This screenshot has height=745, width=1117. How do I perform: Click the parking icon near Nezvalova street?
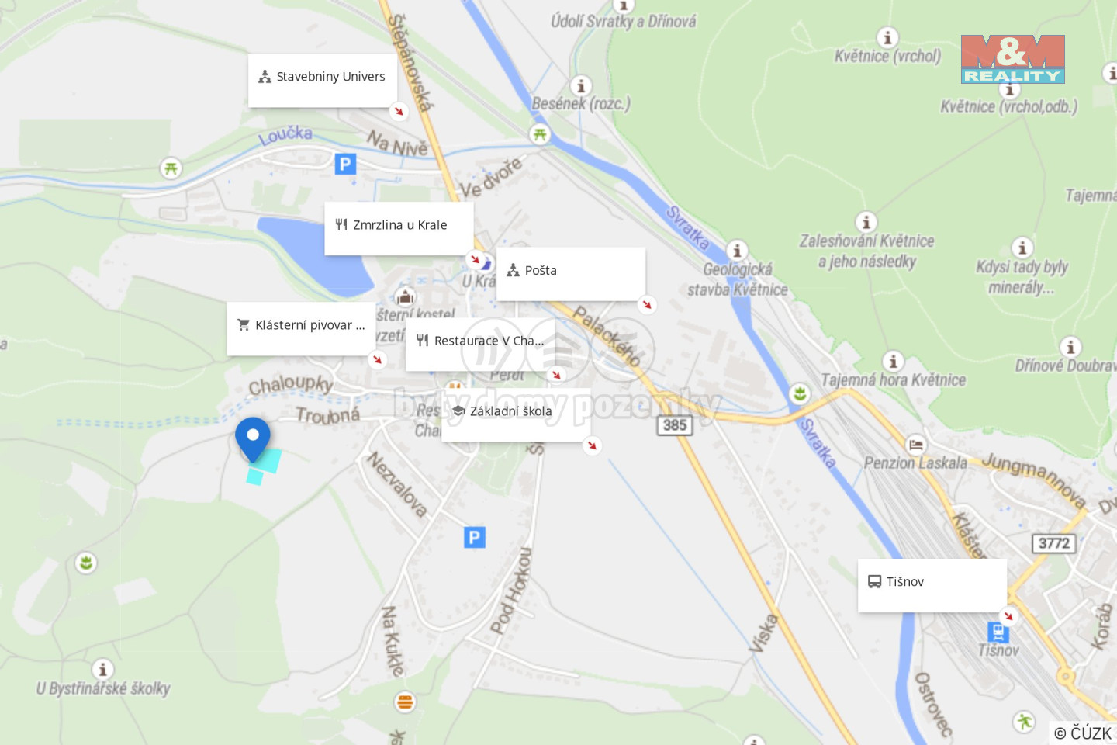click(x=475, y=537)
